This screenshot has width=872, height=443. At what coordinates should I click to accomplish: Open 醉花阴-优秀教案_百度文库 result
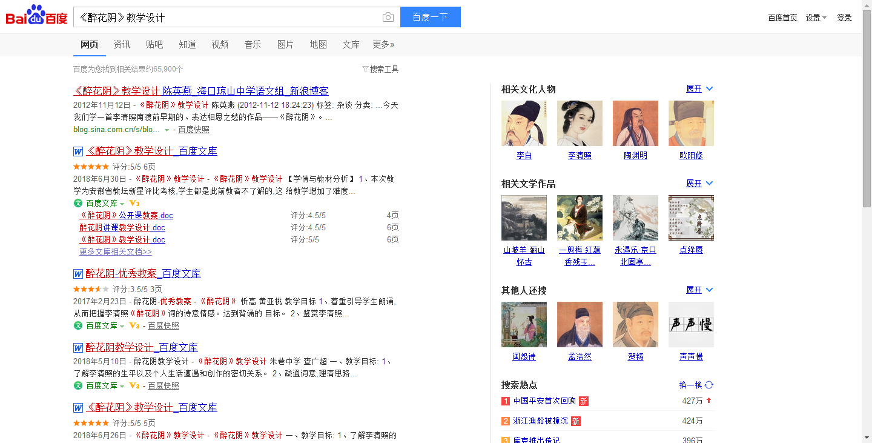tap(143, 273)
